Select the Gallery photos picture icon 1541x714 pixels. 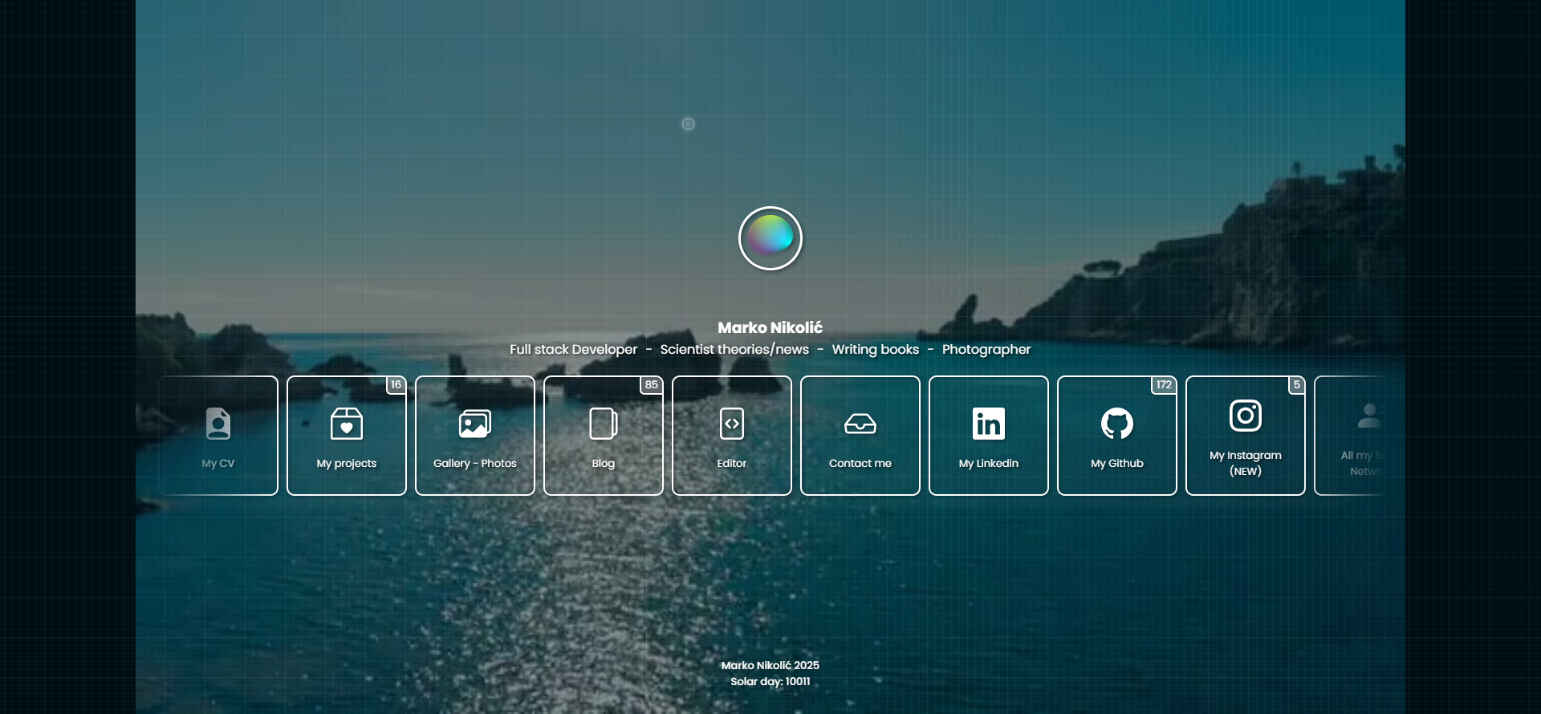(x=475, y=424)
